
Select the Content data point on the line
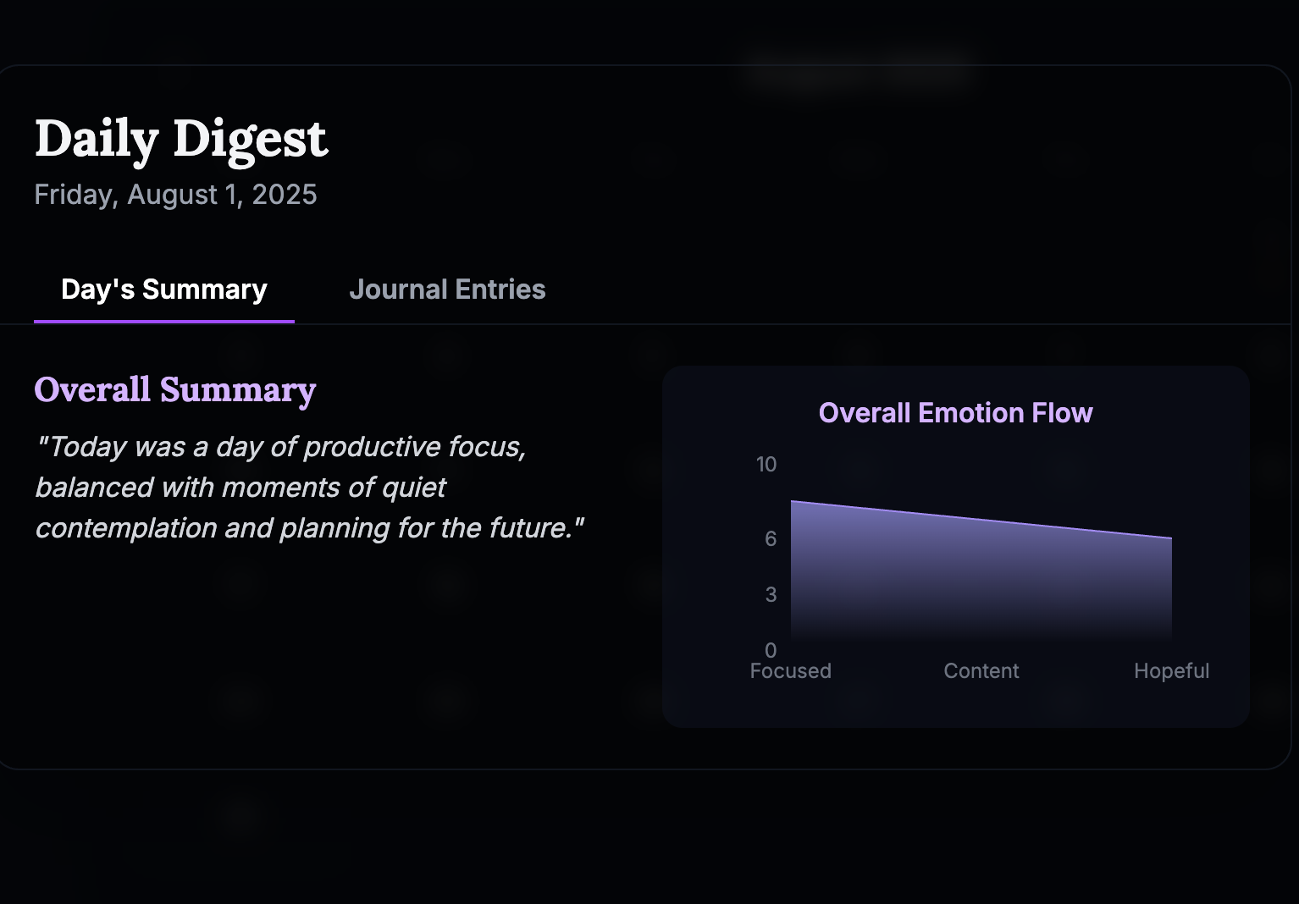point(981,520)
